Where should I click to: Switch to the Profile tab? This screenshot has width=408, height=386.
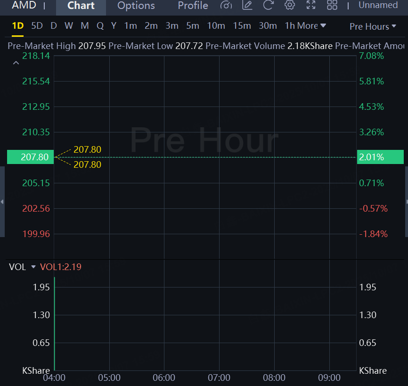(x=193, y=6)
